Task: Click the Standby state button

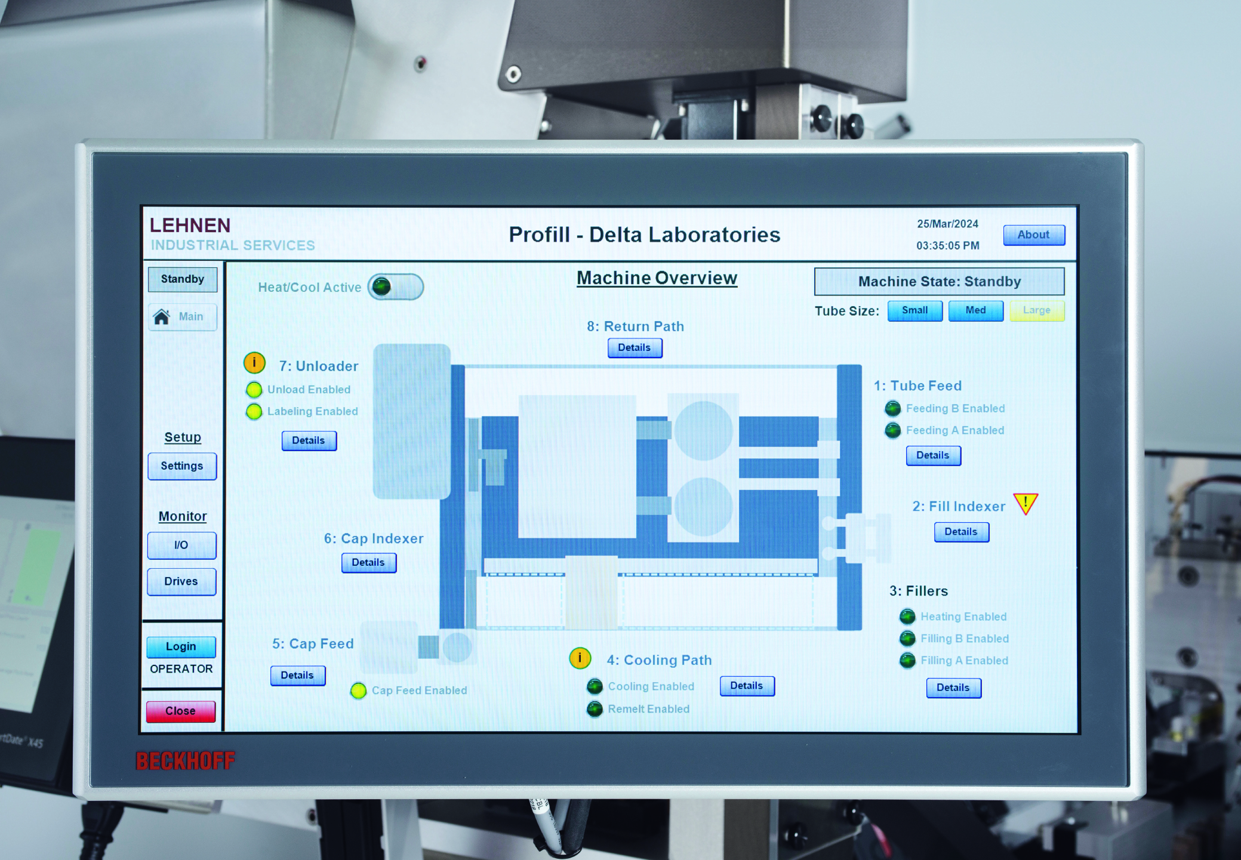Action: click(x=183, y=279)
